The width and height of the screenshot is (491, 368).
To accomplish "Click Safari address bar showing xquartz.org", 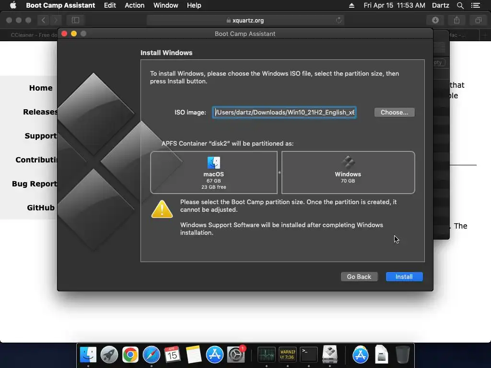I will (245, 20).
